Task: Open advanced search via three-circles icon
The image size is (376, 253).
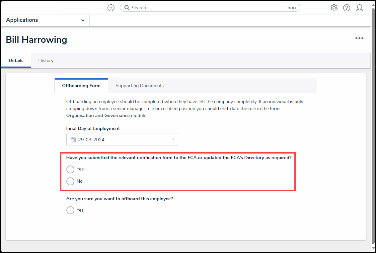Action: coord(291,8)
